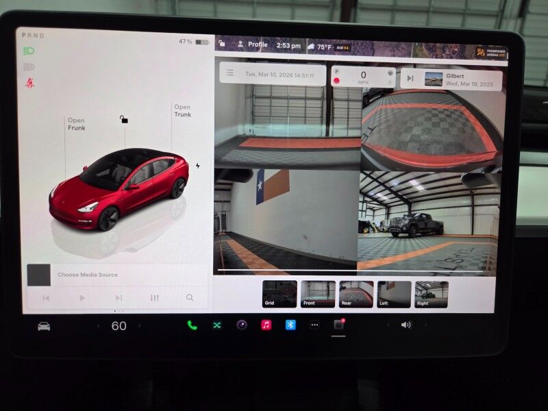The image size is (548, 411).
Task: Open the media equalizer settings icon
Action: click(154, 298)
